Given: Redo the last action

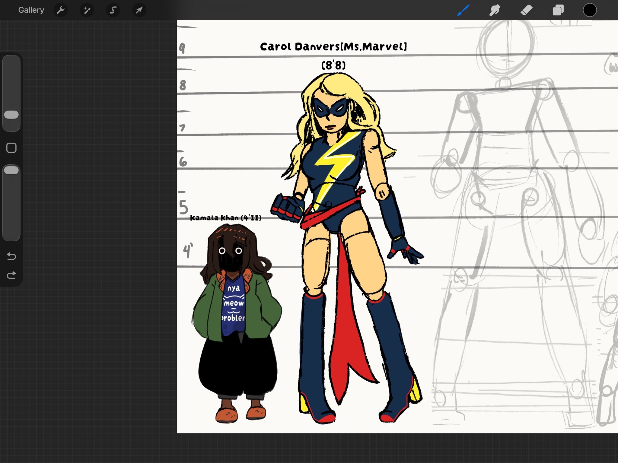Looking at the screenshot, I should (x=11, y=275).
